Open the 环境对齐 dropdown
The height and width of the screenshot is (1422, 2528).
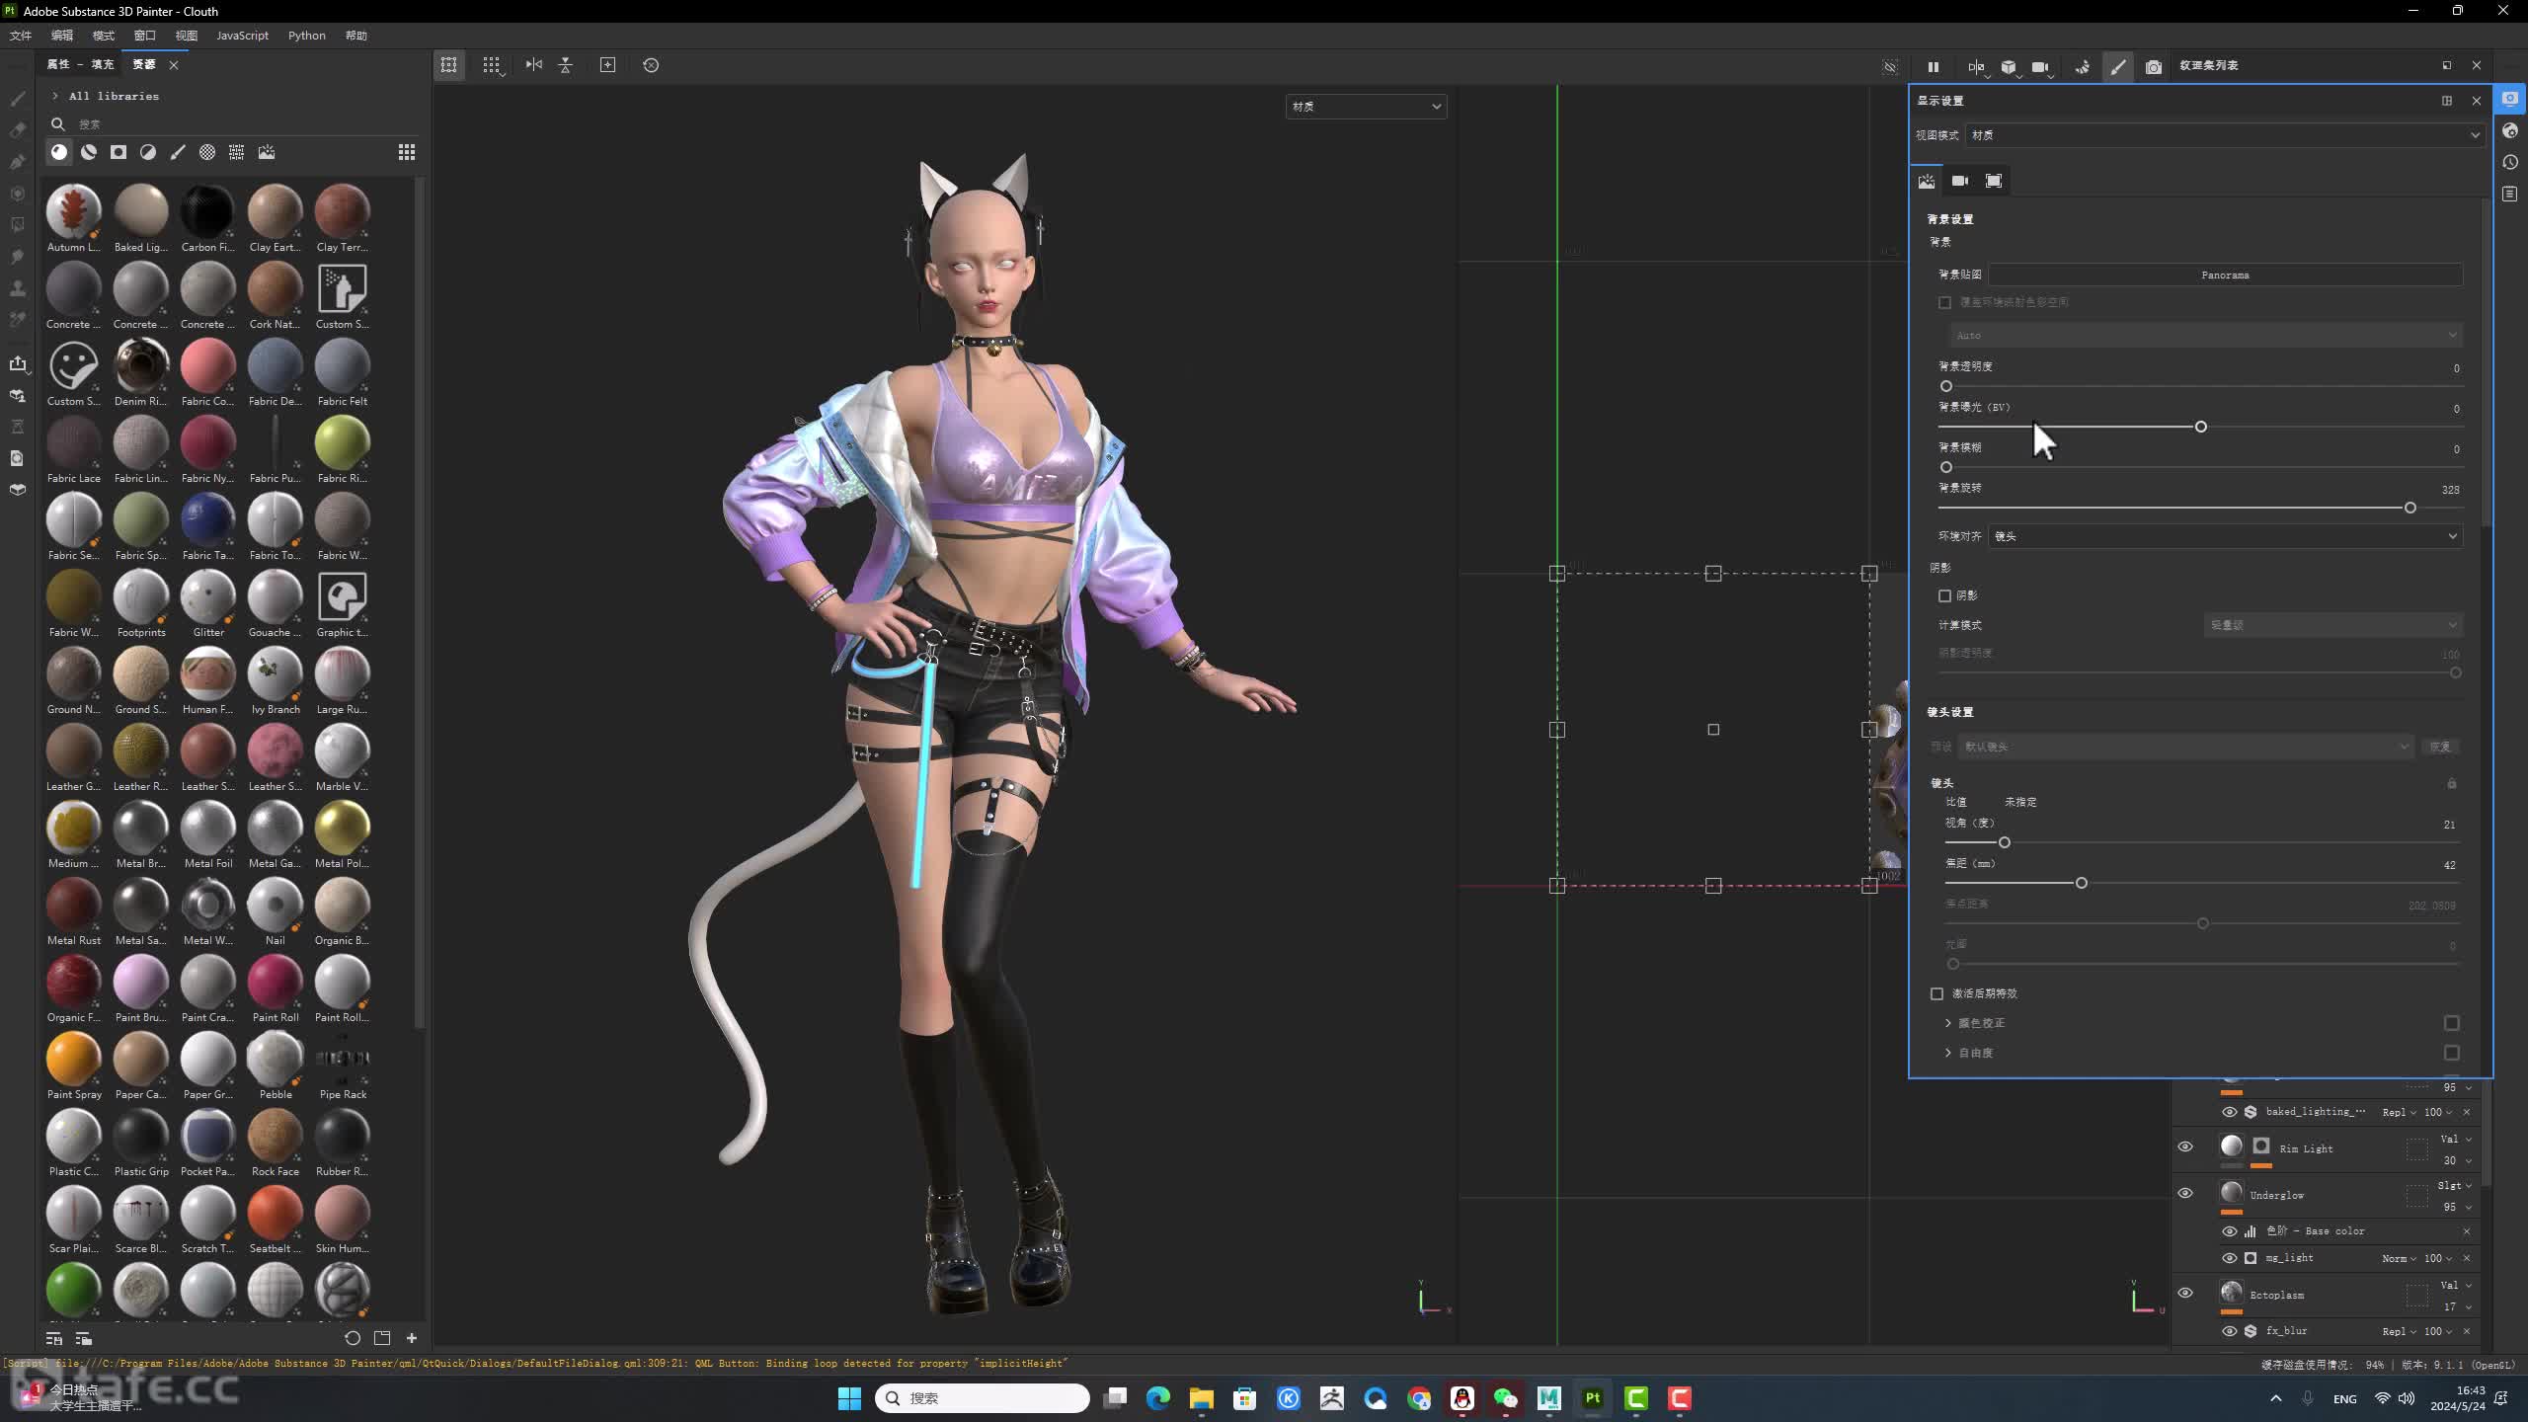point(2226,536)
